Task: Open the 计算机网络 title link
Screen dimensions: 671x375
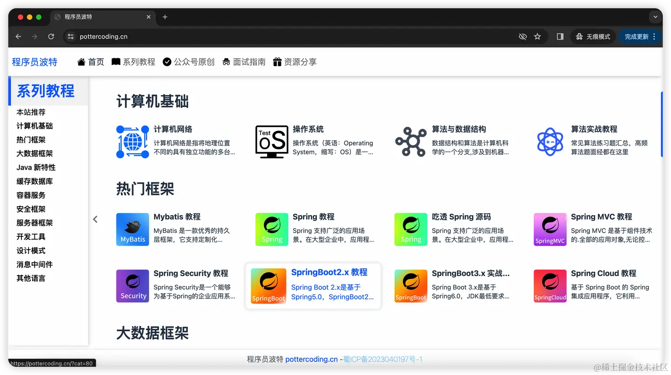Action: click(173, 129)
